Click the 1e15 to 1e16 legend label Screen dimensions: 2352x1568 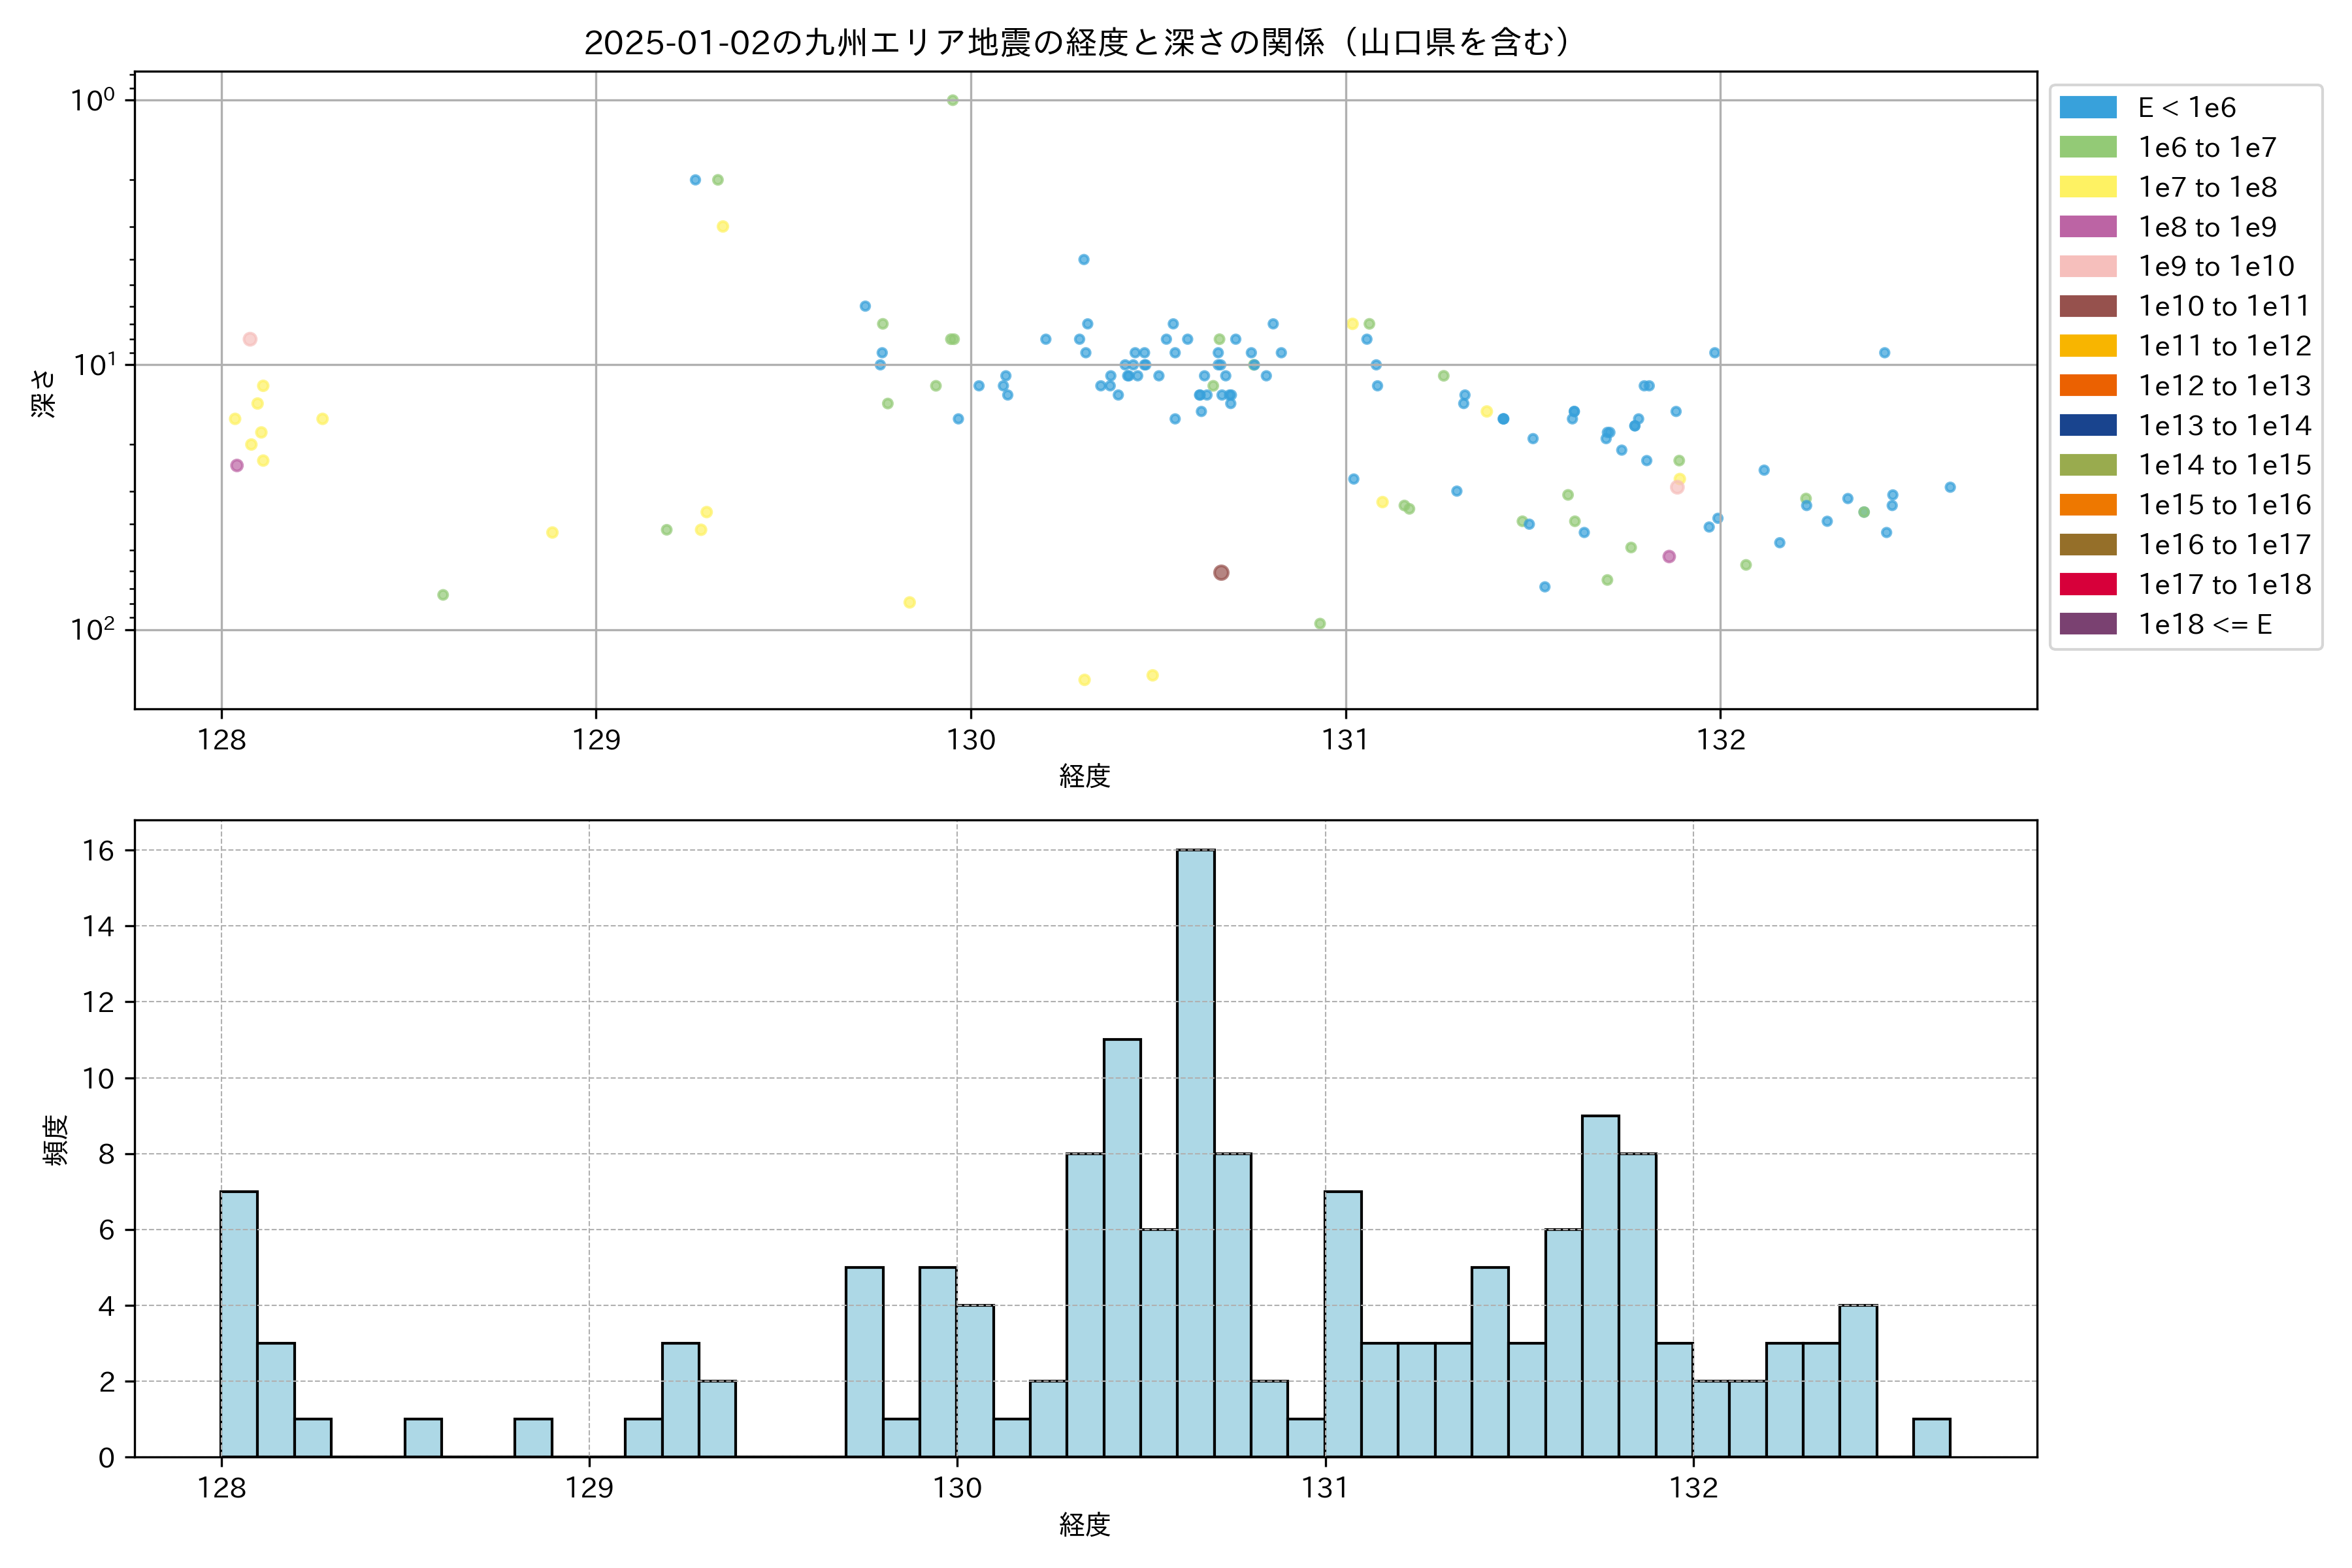click(x=2224, y=505)
